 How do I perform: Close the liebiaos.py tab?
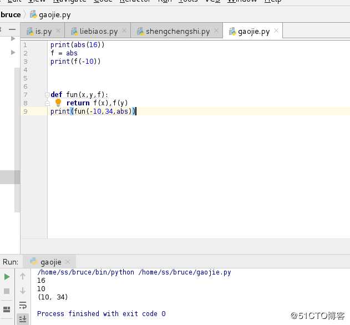click(124, 31)
